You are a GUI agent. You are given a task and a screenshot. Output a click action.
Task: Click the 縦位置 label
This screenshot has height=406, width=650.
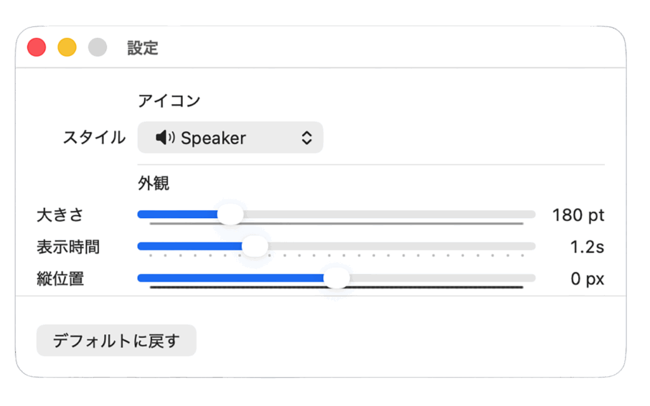coord(60,278)
